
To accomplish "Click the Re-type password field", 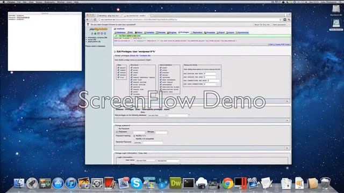I will [x=161, y=132].
